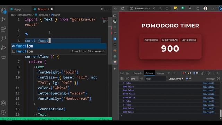Viewport: 222px width, 125px height.
Task: Click the 'funct' symbol breadcrumb
Action: click(57, 15)
